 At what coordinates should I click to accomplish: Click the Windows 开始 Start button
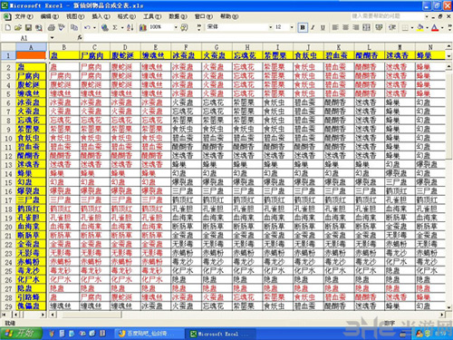click(x=21, y=334)
